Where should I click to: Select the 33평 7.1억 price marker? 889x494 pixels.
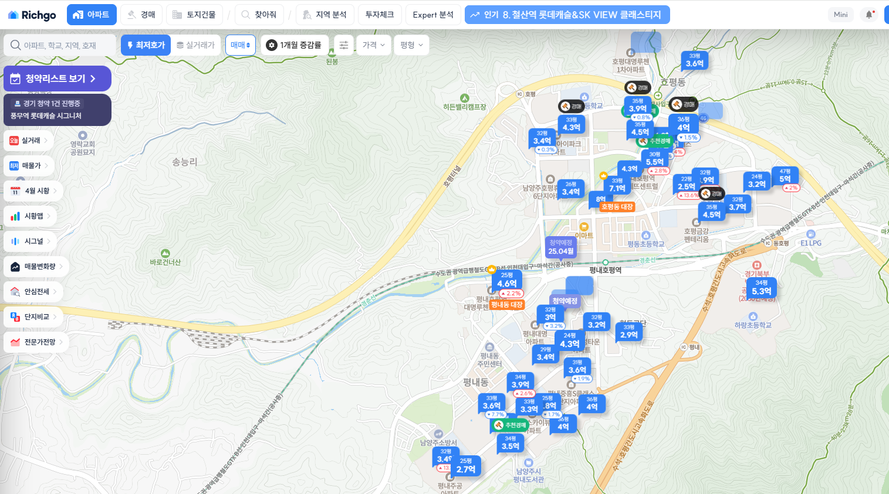pyautogui.click(x=617, y=185)
